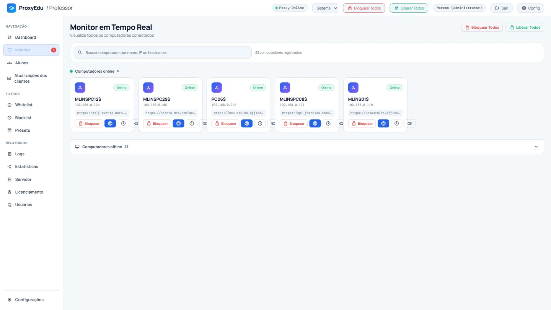Select the globe icon on the PC06$ card
The height and width of the screenshot is (310, 551).
247,124
